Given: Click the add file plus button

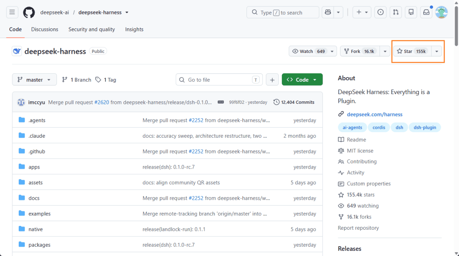Looking at the screenshot, I should click(272, 80).
